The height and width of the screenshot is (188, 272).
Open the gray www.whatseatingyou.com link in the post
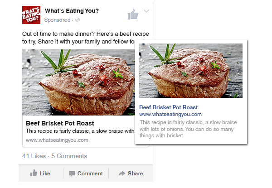pos(57,140)
